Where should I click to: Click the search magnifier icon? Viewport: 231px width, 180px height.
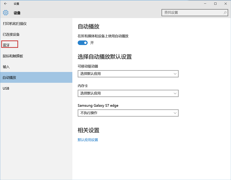coord(225,13)
